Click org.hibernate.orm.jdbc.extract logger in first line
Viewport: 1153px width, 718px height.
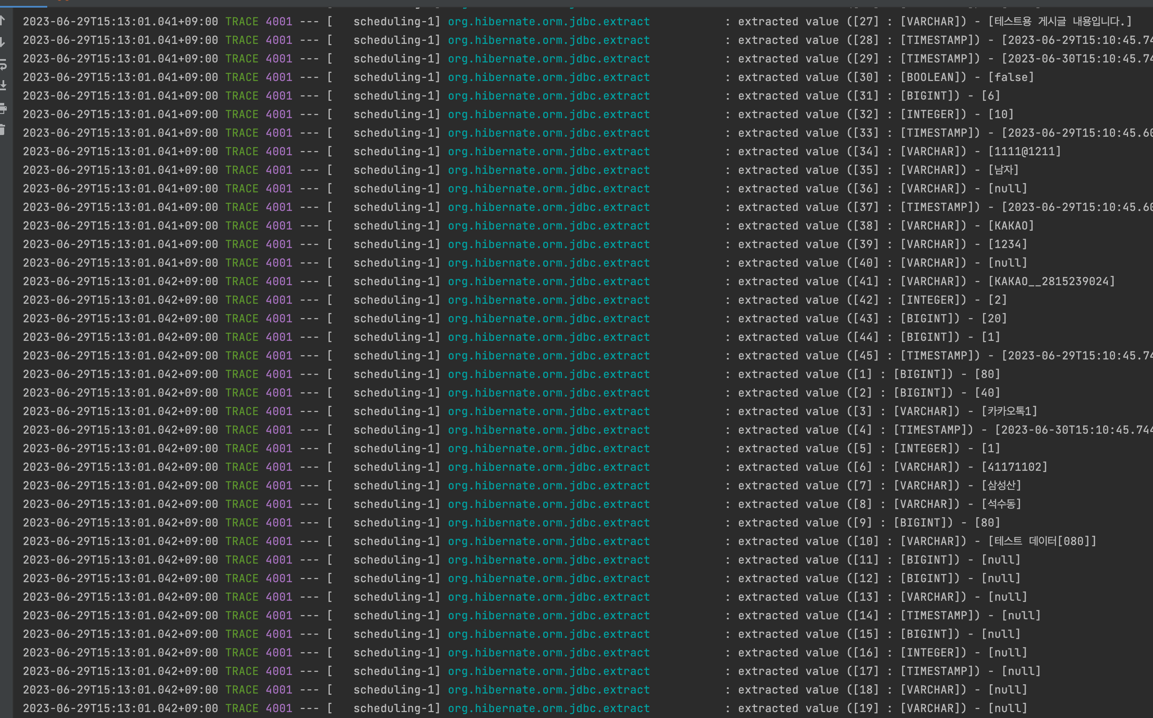coord(548,22)
